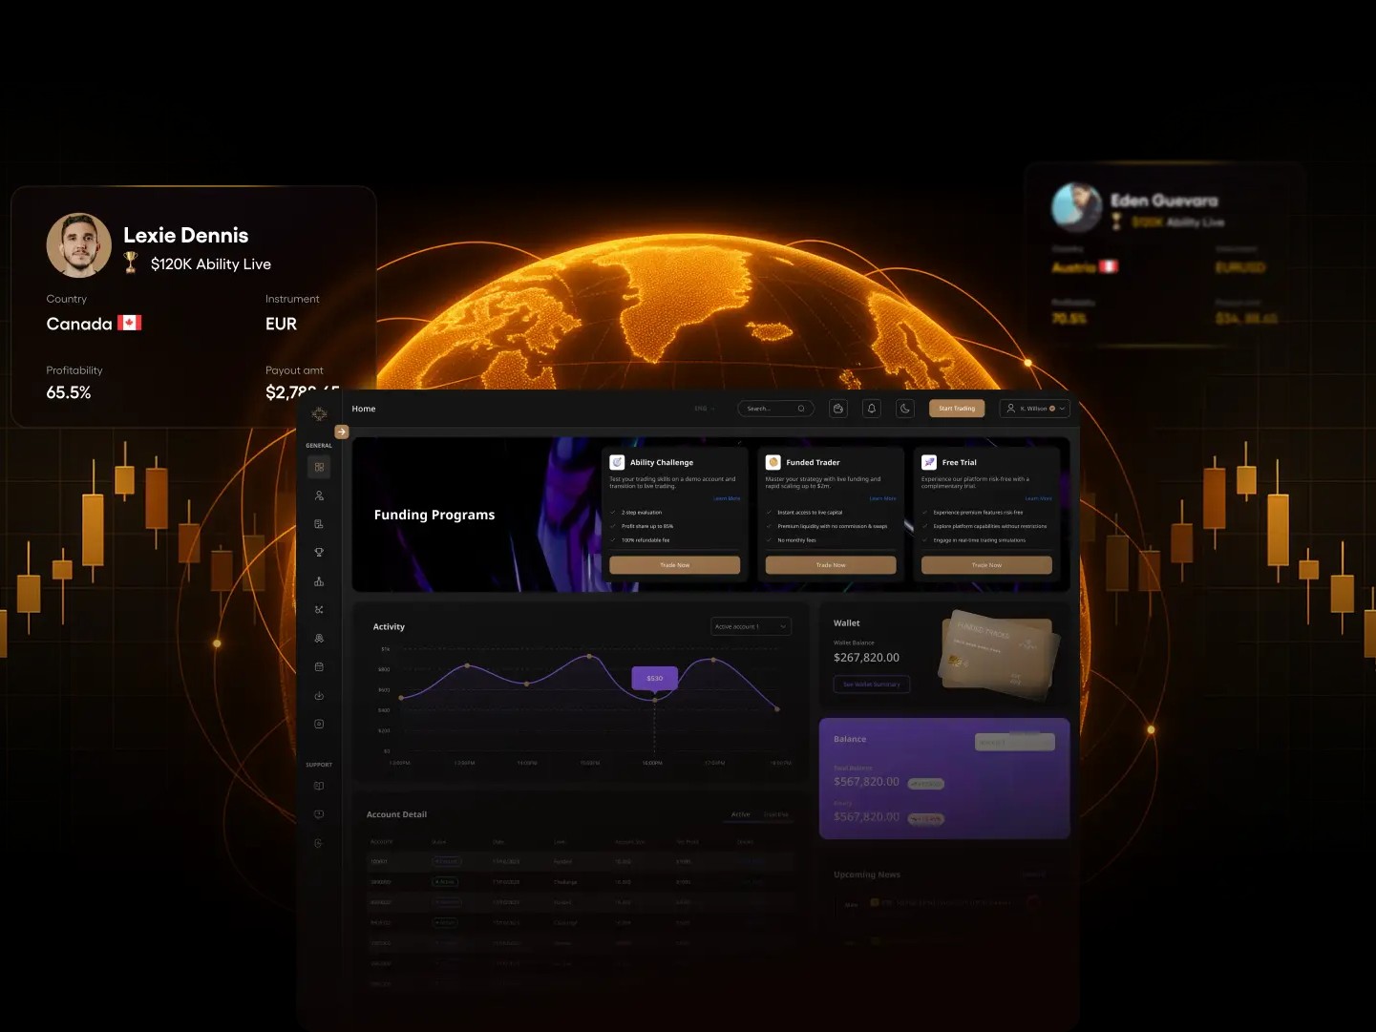Viewport: 1376px width, 1032px height.
Task: Expand the K. Willson account menu
Action: click(x=1034, y=408)
